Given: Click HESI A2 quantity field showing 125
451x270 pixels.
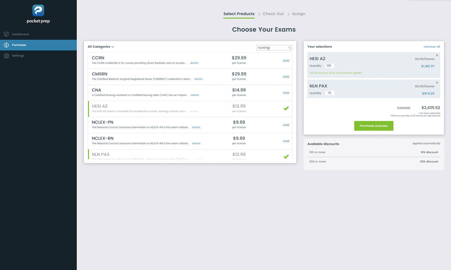Looking at the screenshot, I should pyautogui.click(x=330, y=66).
